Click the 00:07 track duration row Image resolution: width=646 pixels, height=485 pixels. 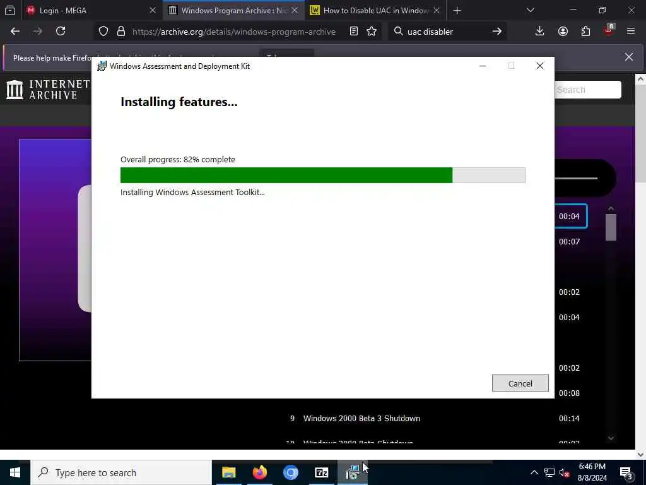(x=570, y=242)
